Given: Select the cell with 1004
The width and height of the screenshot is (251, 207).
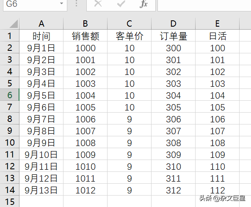Looking at the screenshot, I should pos(86,95).
